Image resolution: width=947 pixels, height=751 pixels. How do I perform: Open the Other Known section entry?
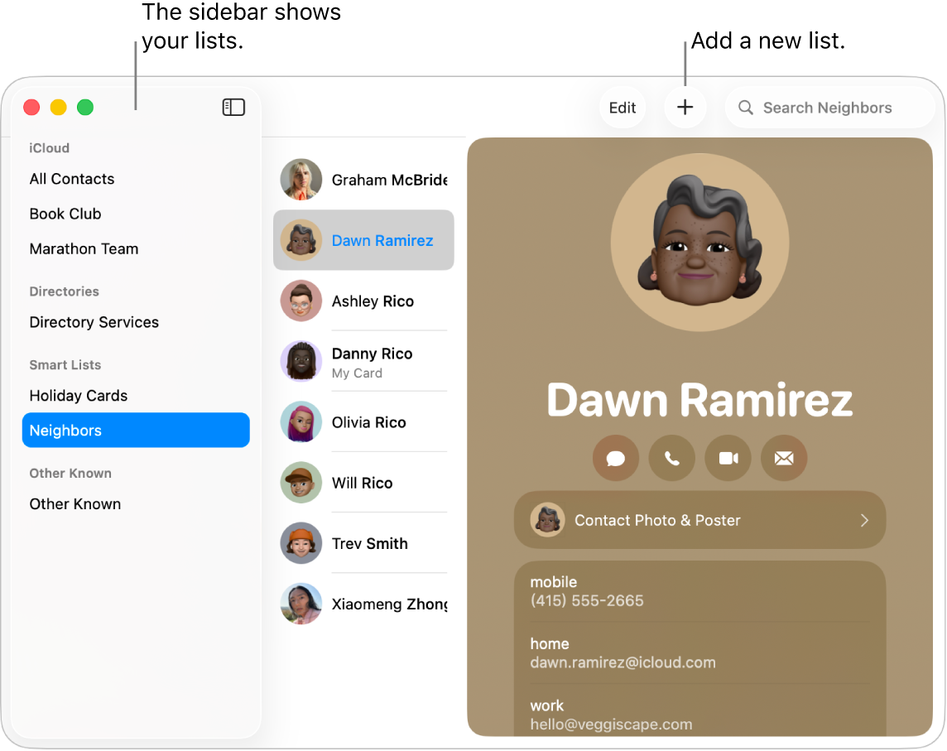point(75,503)
